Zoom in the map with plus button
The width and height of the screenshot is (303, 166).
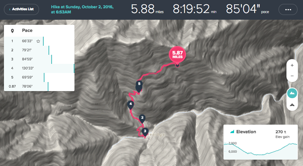(x=292, y=65)
